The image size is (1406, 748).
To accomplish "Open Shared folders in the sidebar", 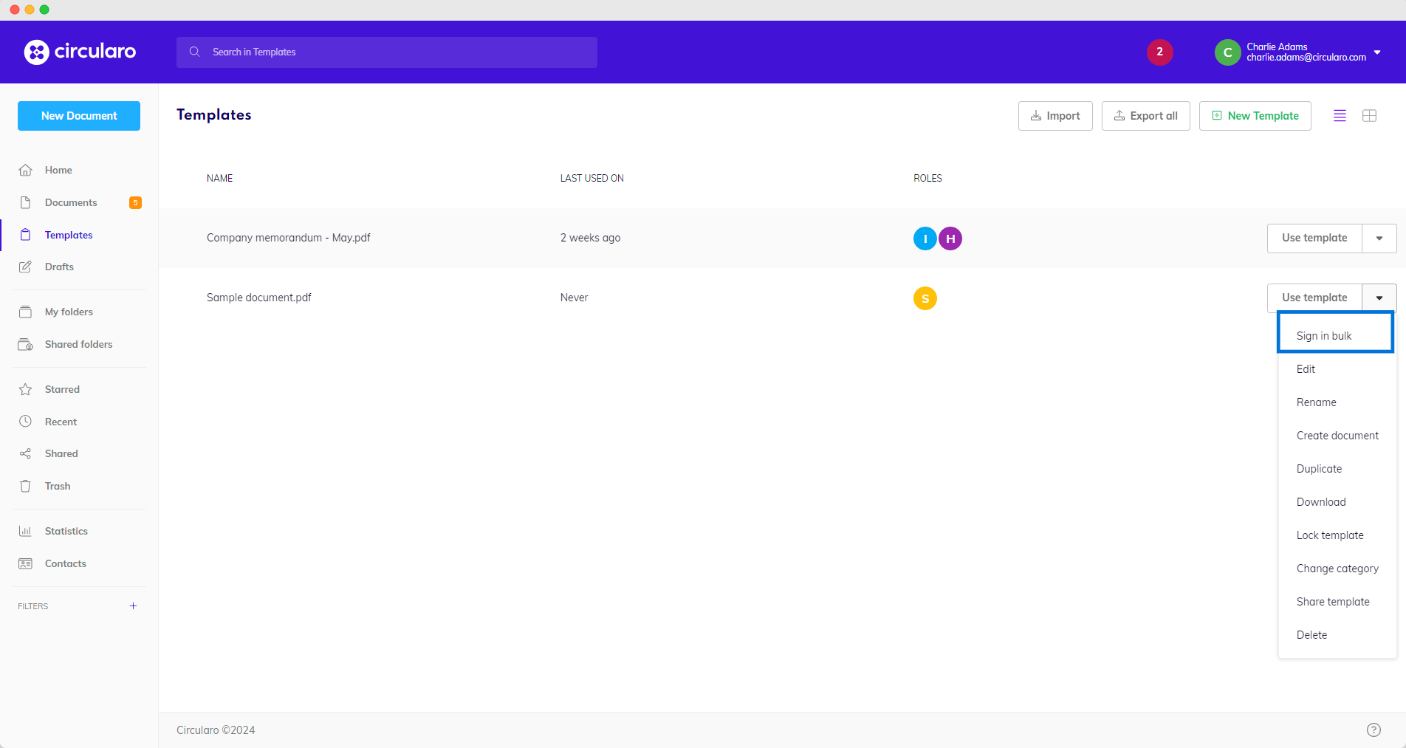I will 78,344.
